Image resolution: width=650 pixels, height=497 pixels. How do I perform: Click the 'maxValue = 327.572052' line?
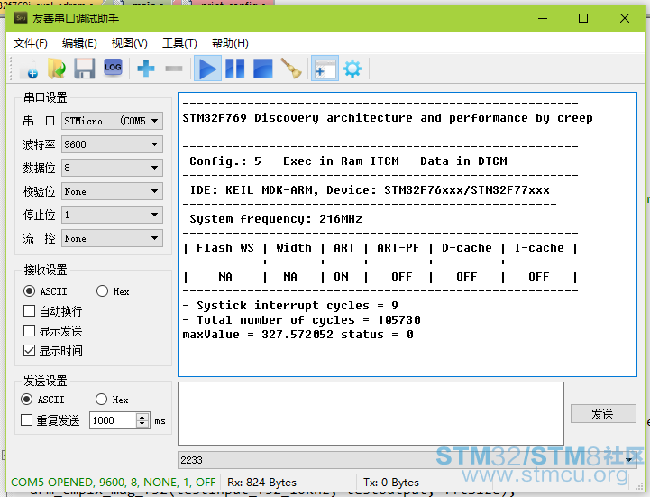click(x=298, y=335)
